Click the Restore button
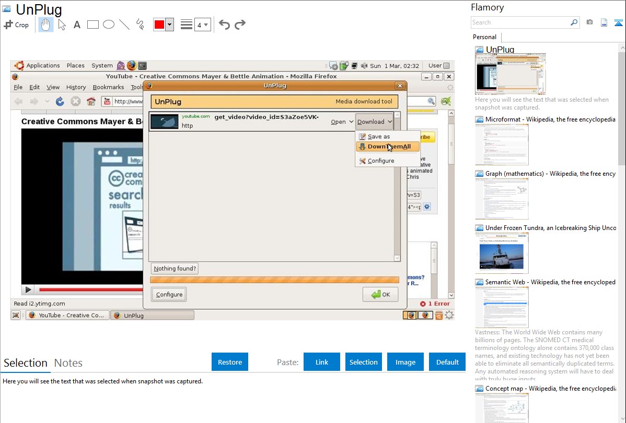 coord(230,362)
